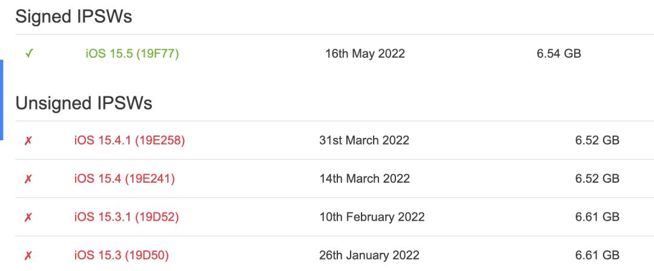
Task: Click the red X beside iOS 15.3.1
Action: pos(28,217)
